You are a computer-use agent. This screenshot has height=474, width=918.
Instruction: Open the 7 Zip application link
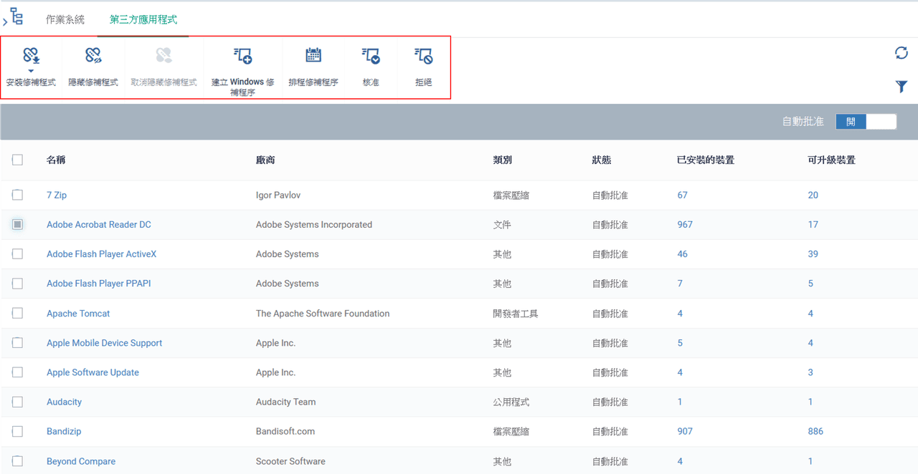57,195
